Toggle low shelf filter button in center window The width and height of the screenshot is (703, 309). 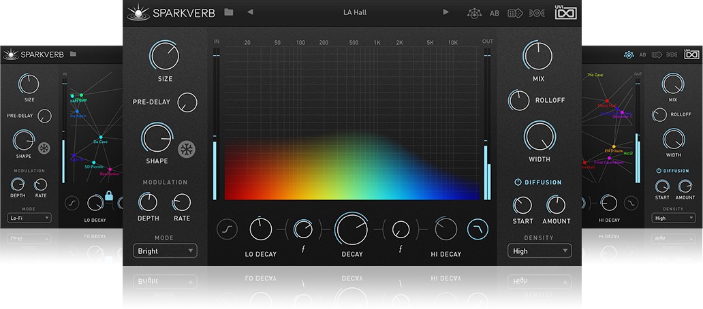[x=227, y=230]
